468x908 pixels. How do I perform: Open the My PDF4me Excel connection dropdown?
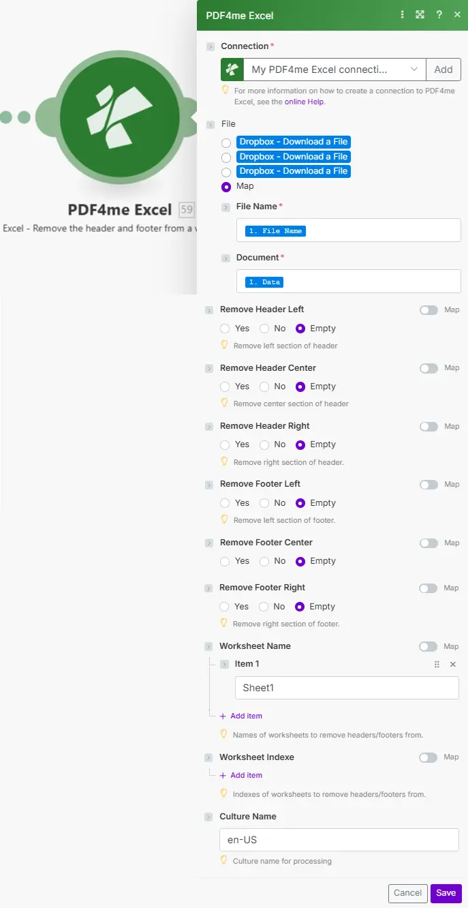coord(334,69)
